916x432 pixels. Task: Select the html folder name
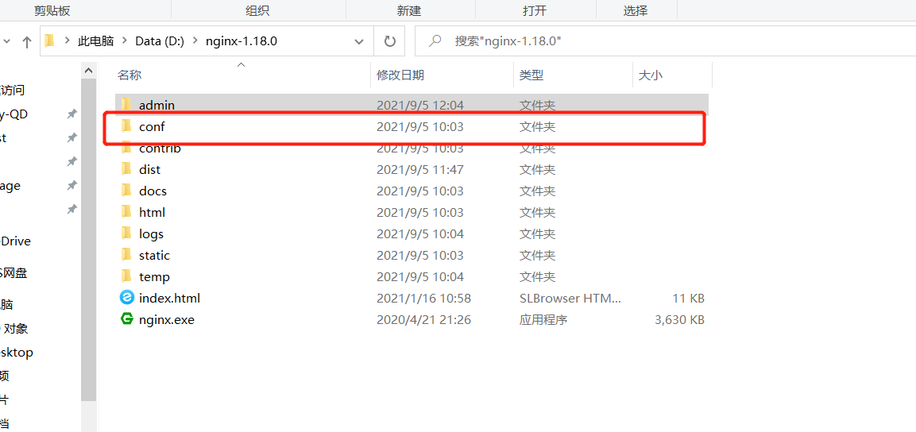coord(152,213)
